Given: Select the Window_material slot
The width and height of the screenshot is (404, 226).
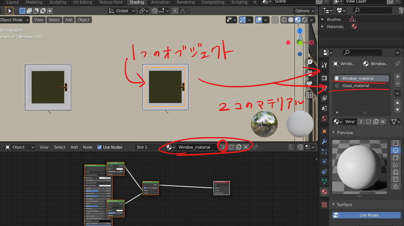Looking at the screenshot, I should point(361,78).
